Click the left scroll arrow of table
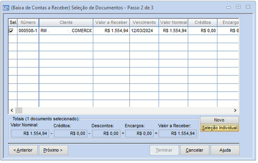This screenshot has width=258, height=163. [x=12, y=111]
